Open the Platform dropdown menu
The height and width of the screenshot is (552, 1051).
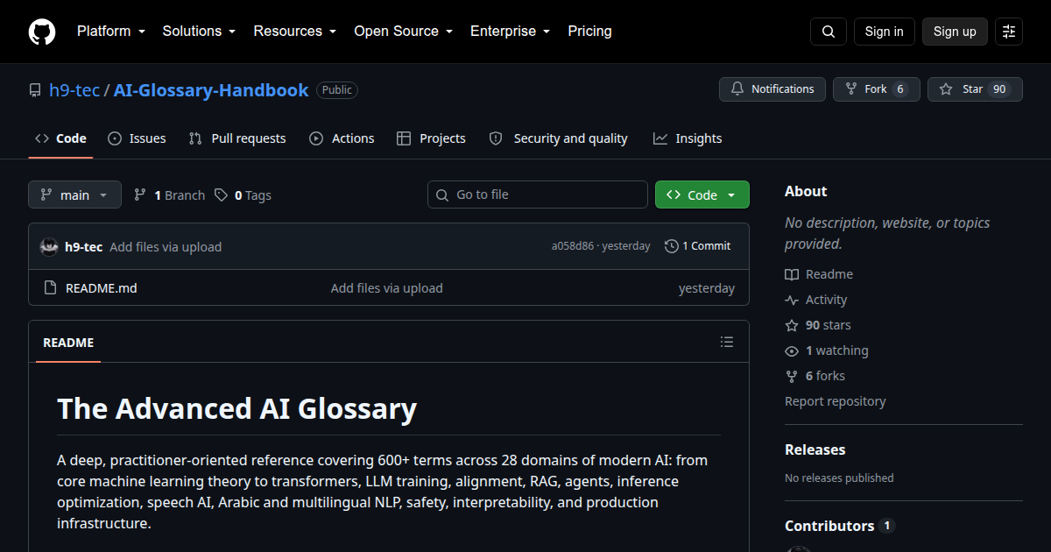coord(110,32)
